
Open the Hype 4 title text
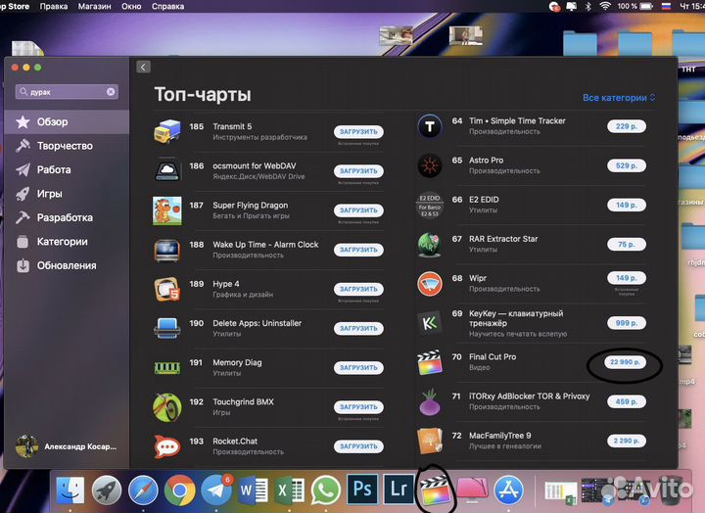tap(226, 284)
